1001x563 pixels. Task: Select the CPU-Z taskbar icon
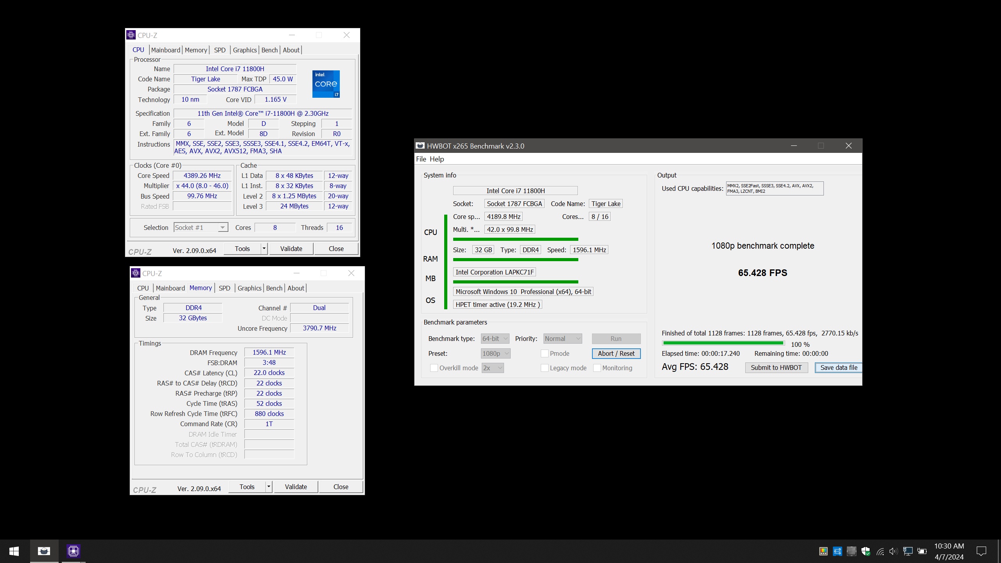click(x=73, y=551)
